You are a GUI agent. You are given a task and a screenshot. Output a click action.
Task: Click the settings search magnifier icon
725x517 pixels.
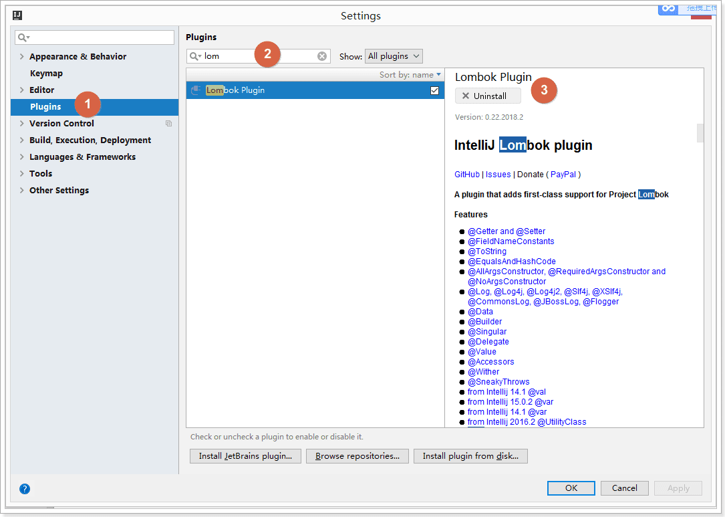pyautogui.click(x=23, y=37)
